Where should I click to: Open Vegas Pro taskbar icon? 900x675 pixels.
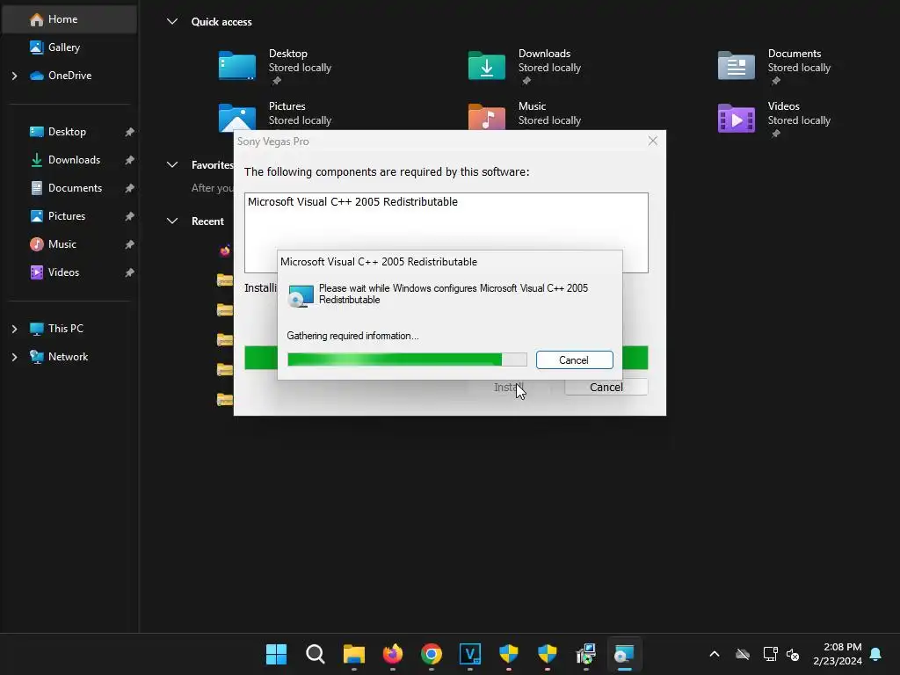coord(470,654)
